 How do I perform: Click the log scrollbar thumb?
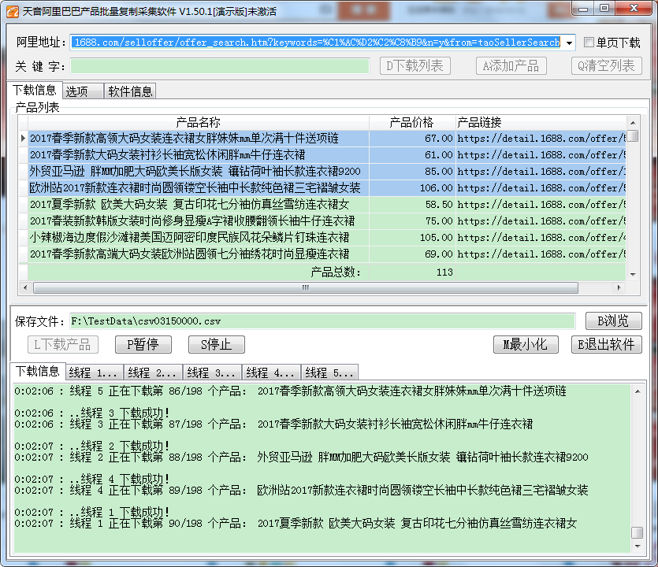pyautogui.click(x=638, y=532)
